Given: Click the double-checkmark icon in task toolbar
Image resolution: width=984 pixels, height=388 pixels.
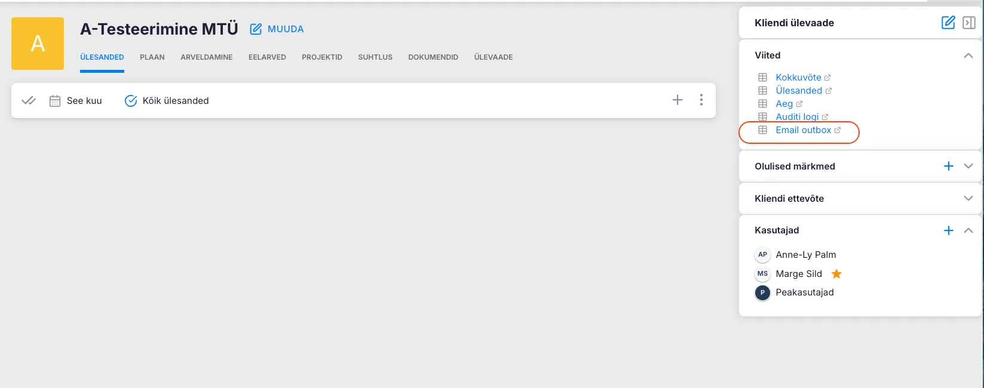Looking at the screenshot, I should (x=28, y=101).
